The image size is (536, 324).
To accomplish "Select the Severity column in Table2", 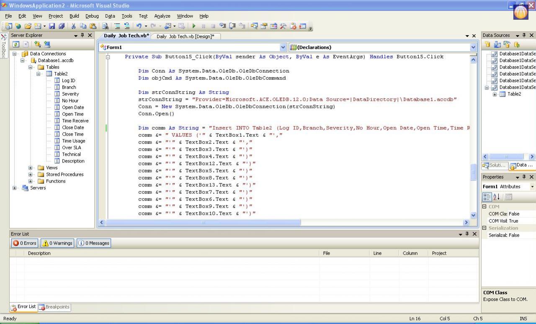I will pyautogui.click(x=70, y=94).
